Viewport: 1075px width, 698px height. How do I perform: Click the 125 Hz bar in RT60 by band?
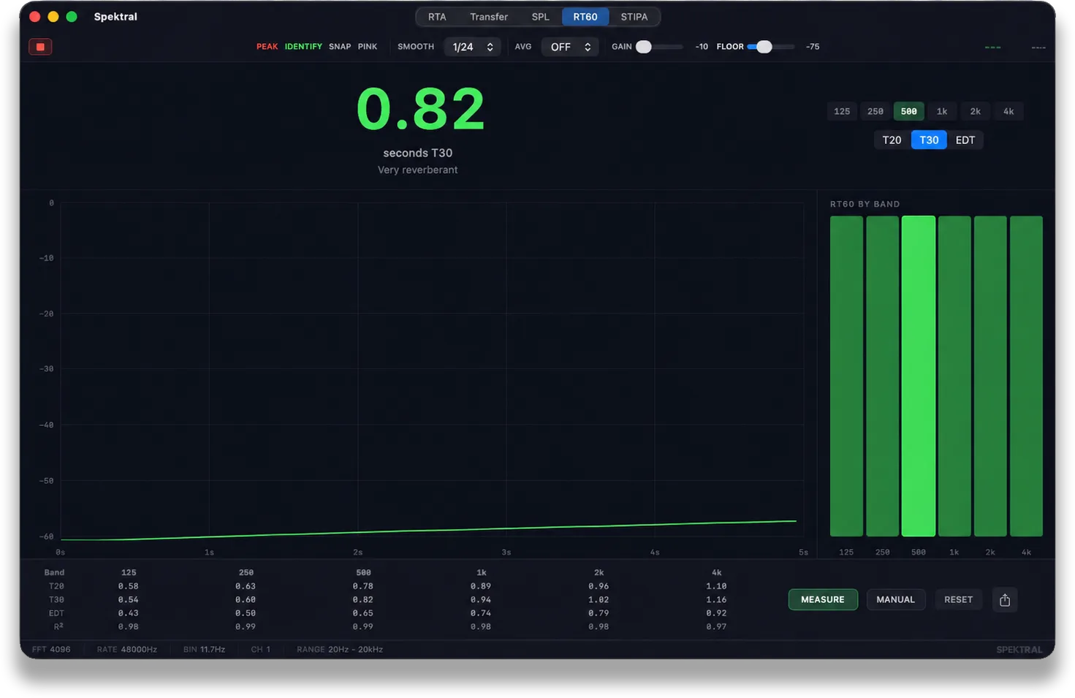846,376
